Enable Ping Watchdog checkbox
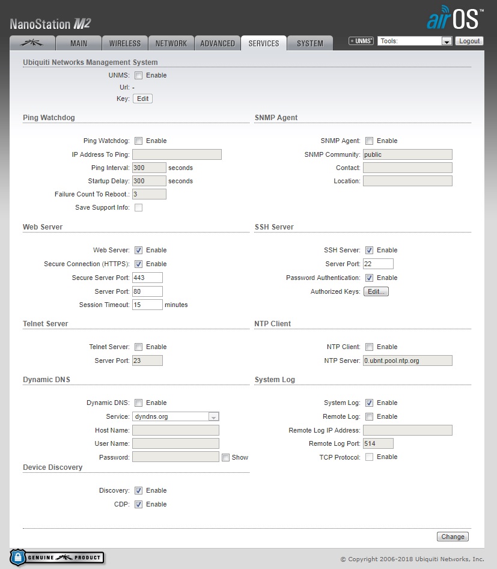 click(138, 141)
